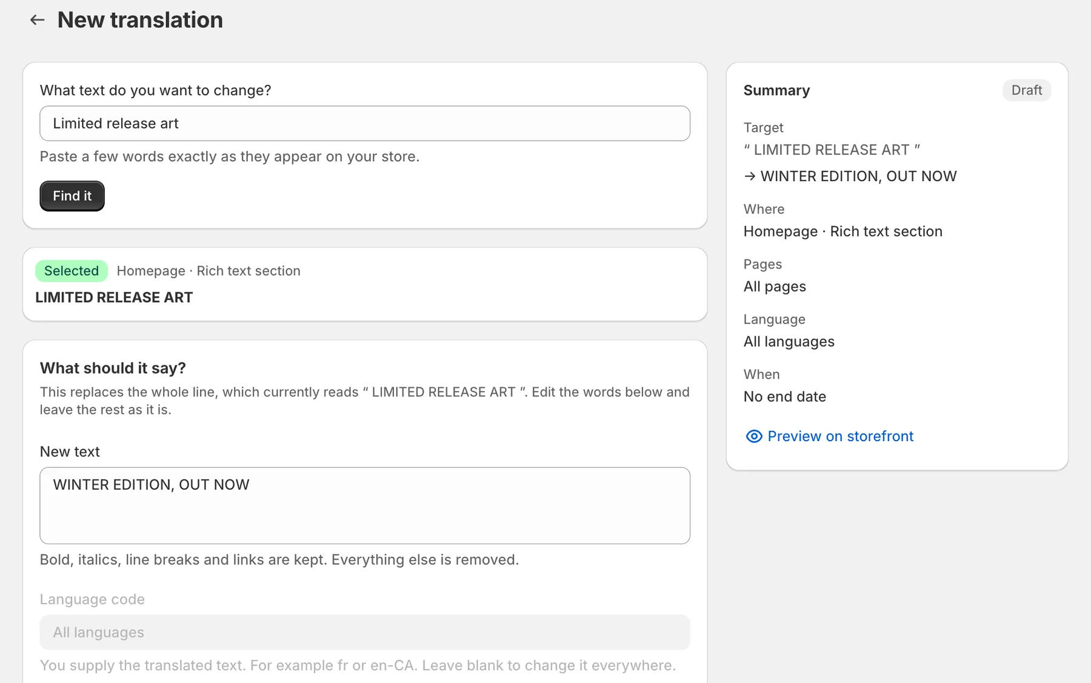Click the quoted 'LIMITED RELEASE ART' target in Summary
Viewport: 1091px width, 683px height.
(x=832, y=150)
